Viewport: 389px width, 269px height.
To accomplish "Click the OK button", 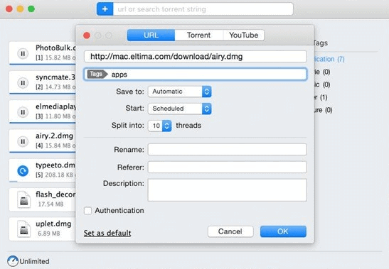I will coord(283,231).
